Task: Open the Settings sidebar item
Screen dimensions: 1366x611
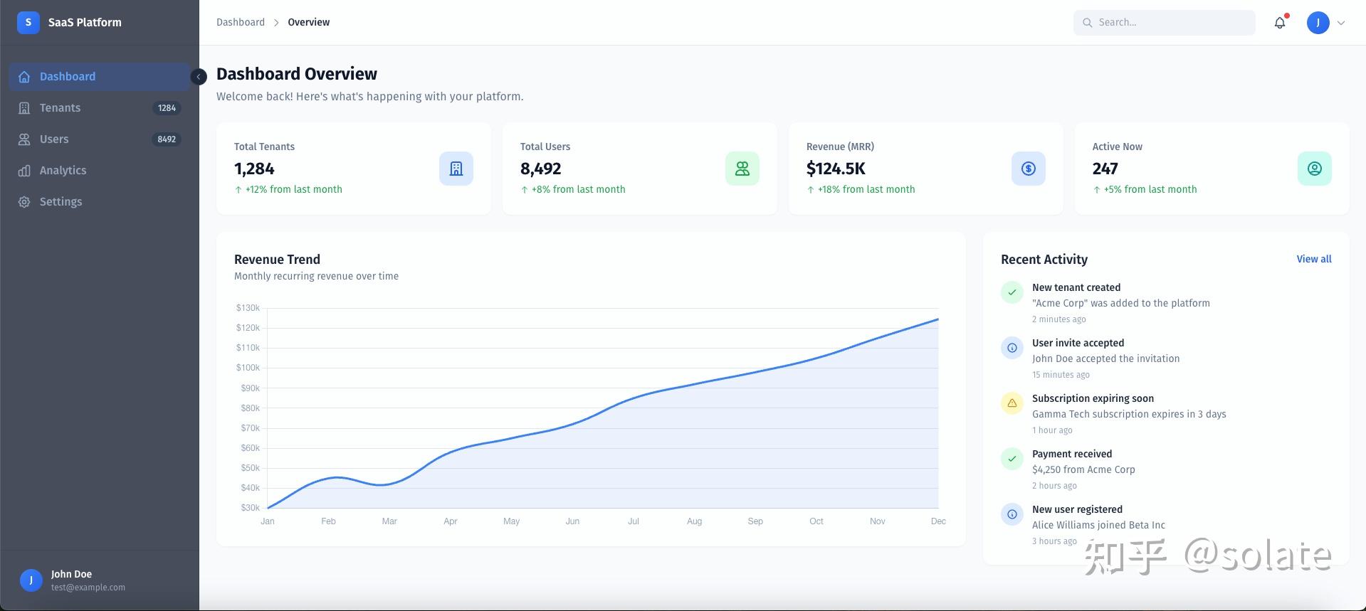Action: point(99,202)
